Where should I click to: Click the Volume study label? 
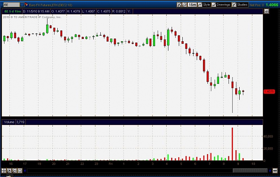[x=9, y=122]
